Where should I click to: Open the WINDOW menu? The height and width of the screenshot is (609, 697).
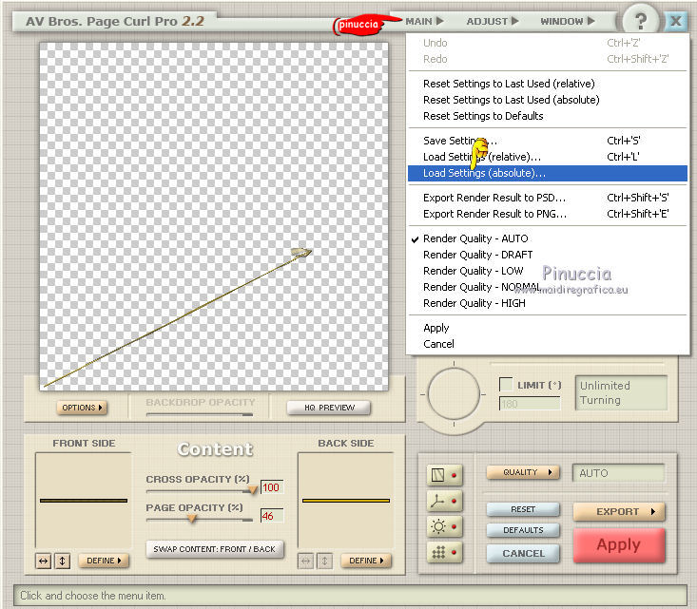567,21
